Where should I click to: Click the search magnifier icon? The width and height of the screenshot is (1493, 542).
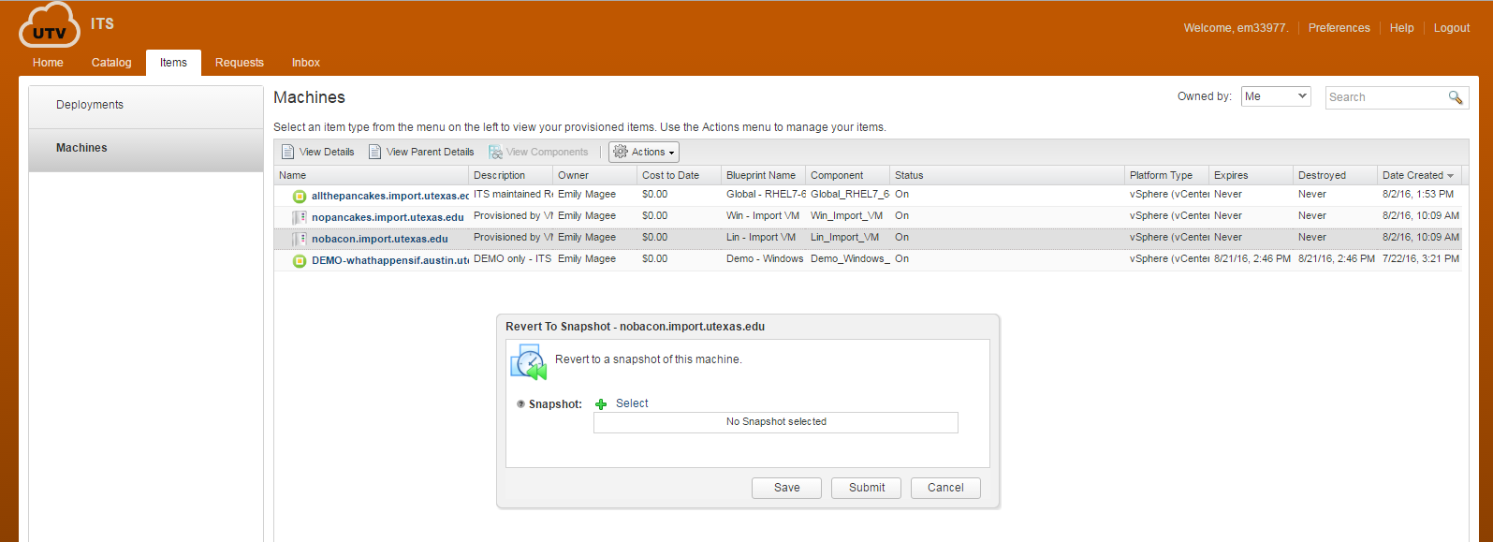pos(1455,97)
